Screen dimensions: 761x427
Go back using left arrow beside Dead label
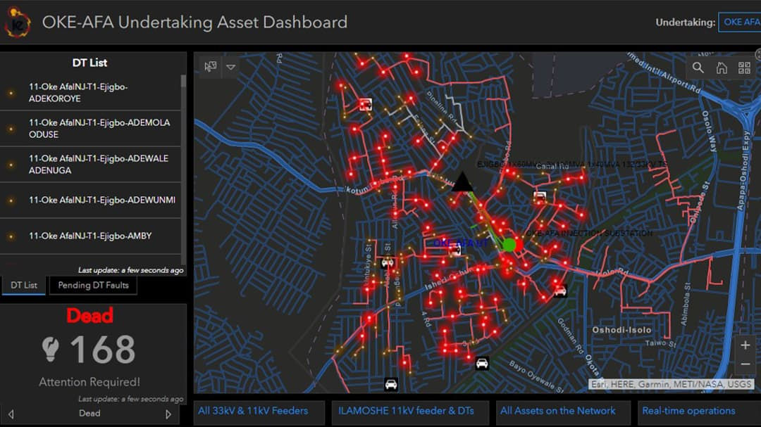(x=12, y=414)
